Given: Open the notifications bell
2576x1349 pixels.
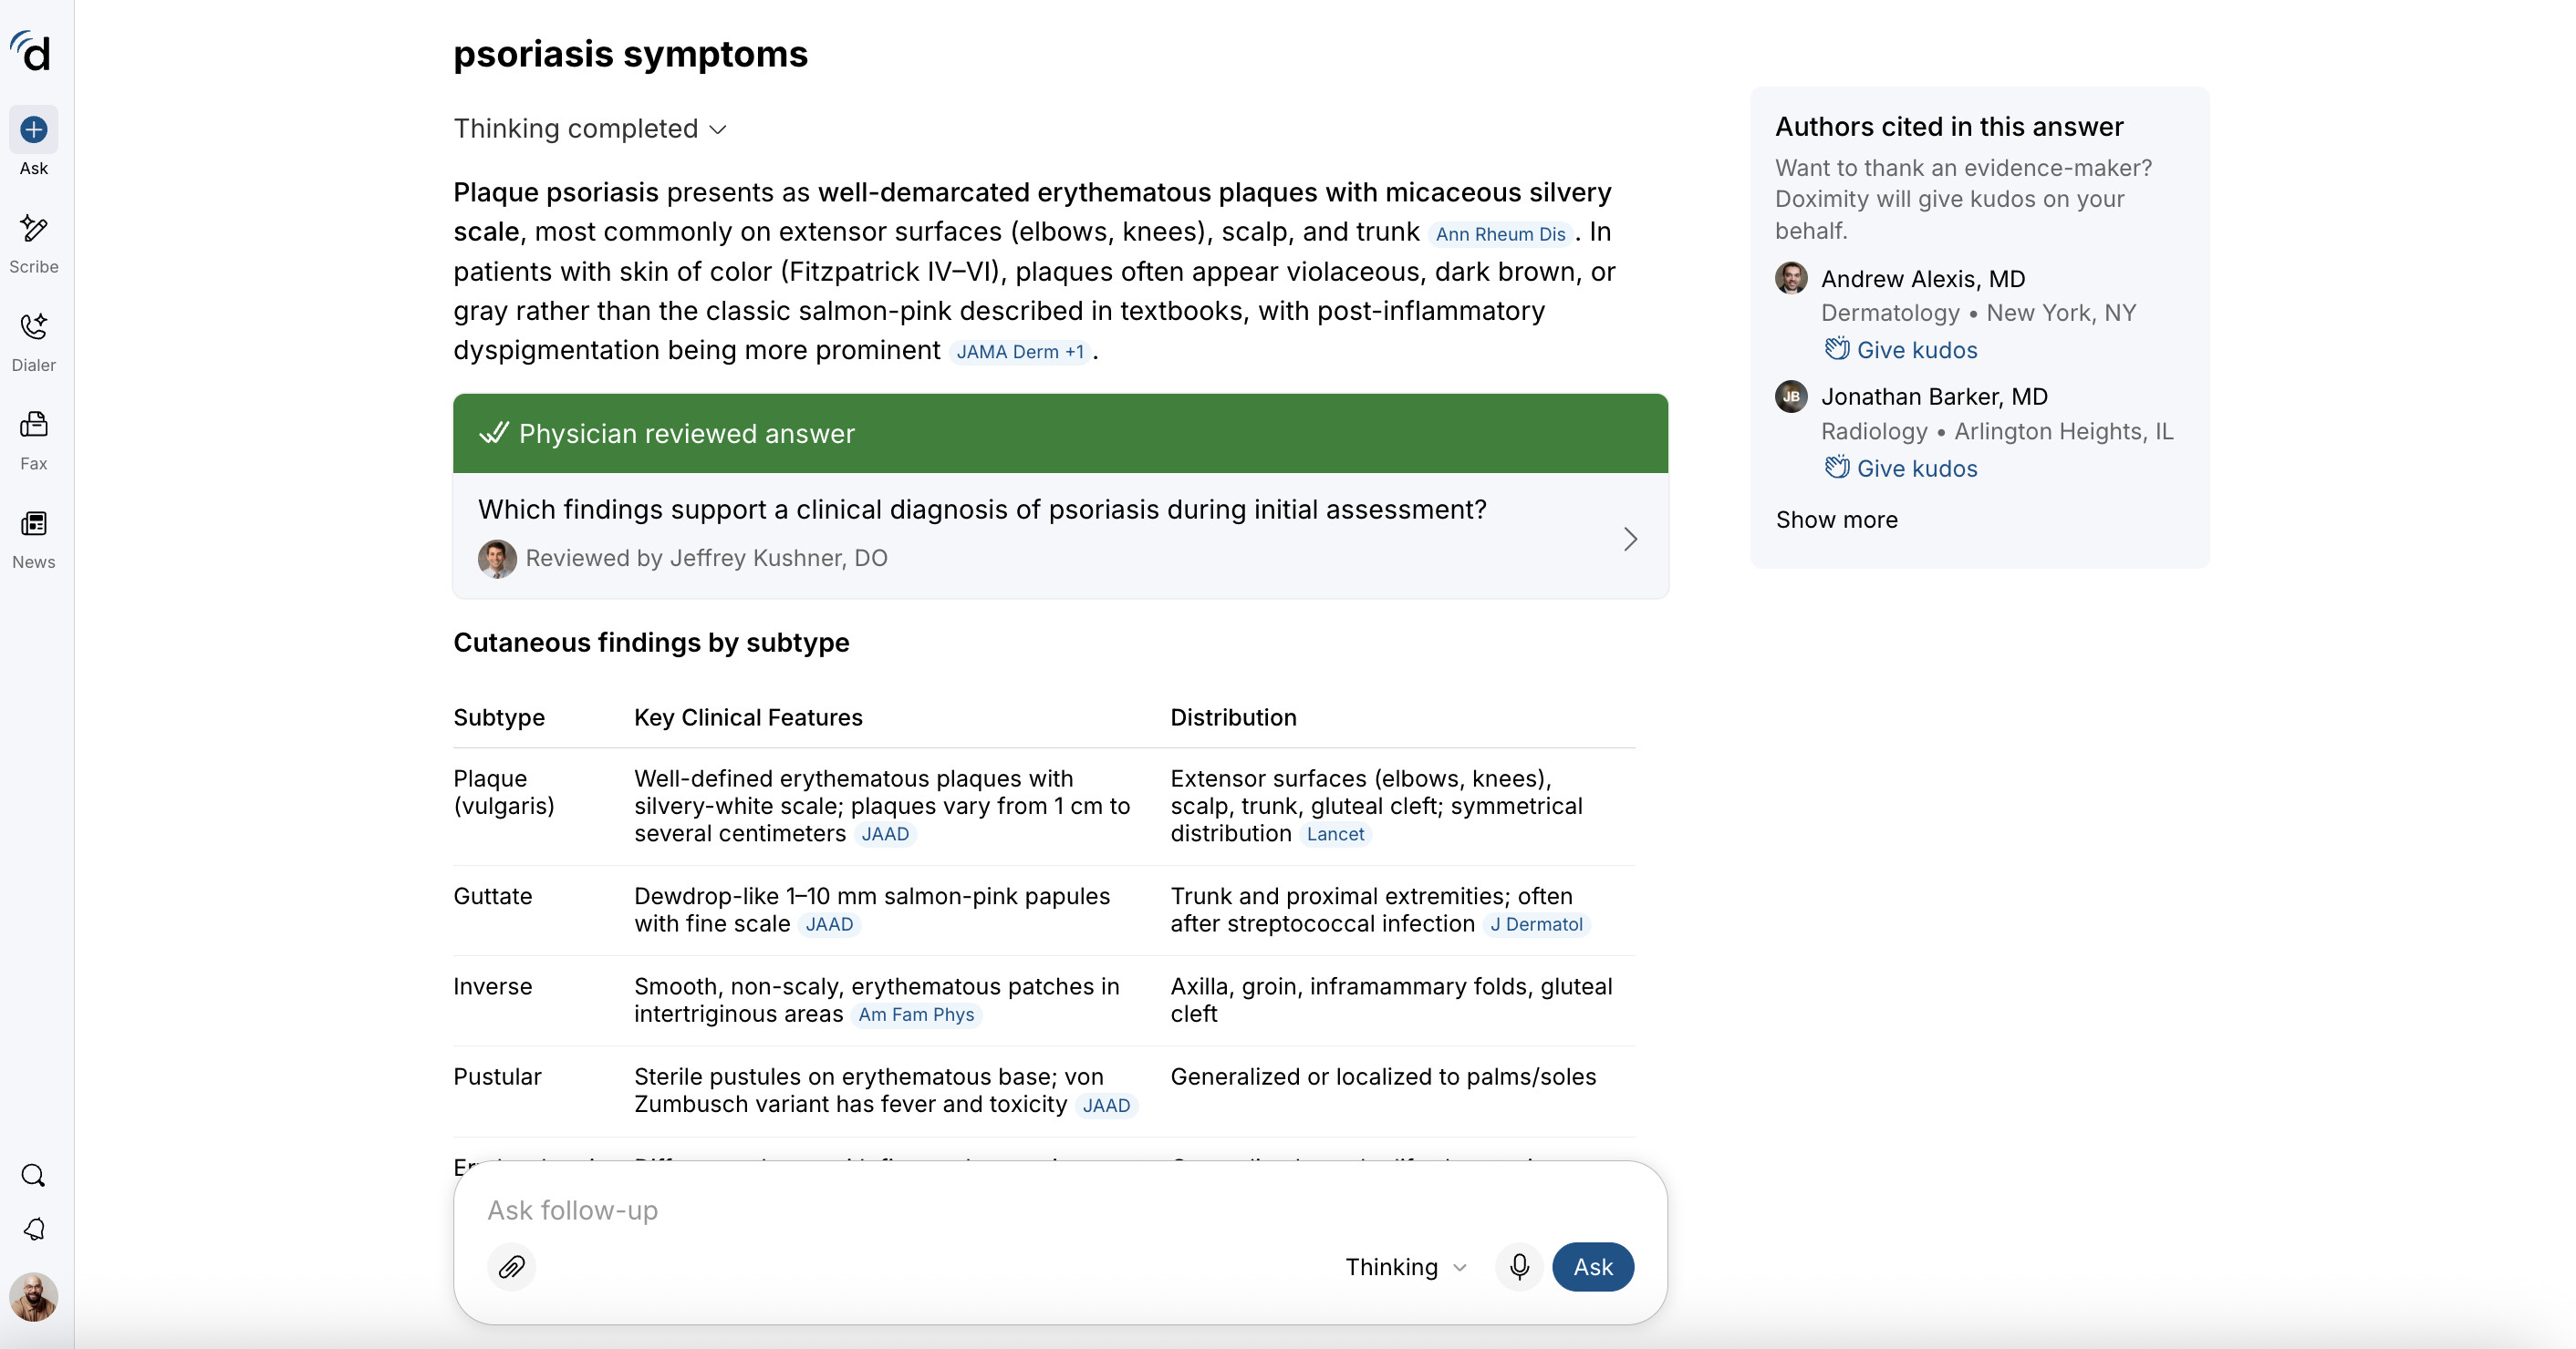Looking at the screenshot, I should point(34,1229).
